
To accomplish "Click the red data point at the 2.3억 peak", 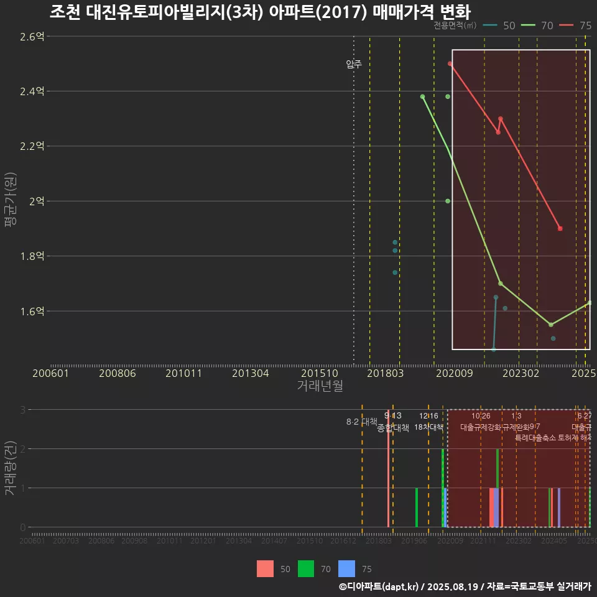I will [x=500, y=119].
